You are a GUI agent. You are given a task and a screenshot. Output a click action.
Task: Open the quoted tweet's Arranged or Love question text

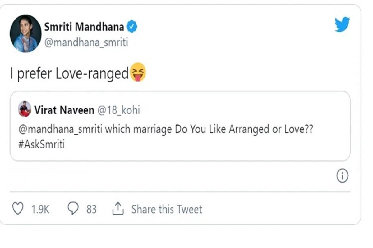[208, 129]
